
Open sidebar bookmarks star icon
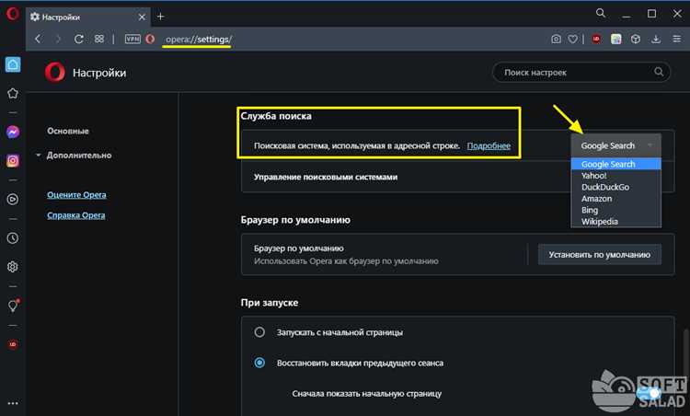pyautogui.click(x=13, y=93)
